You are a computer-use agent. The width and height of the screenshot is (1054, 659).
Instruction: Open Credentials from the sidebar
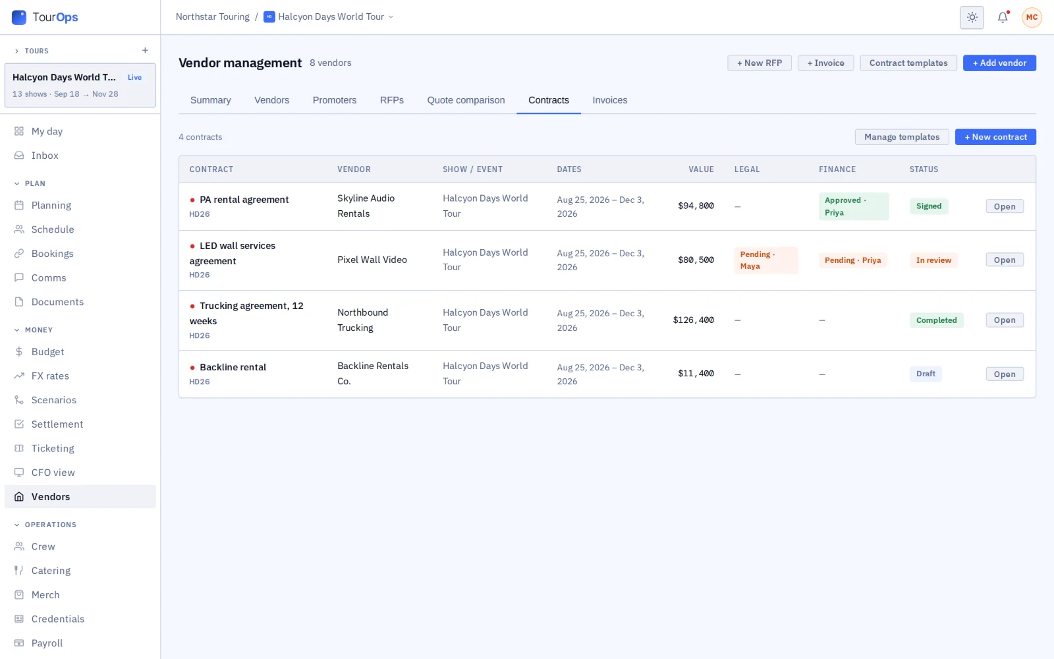click(80, 619)
